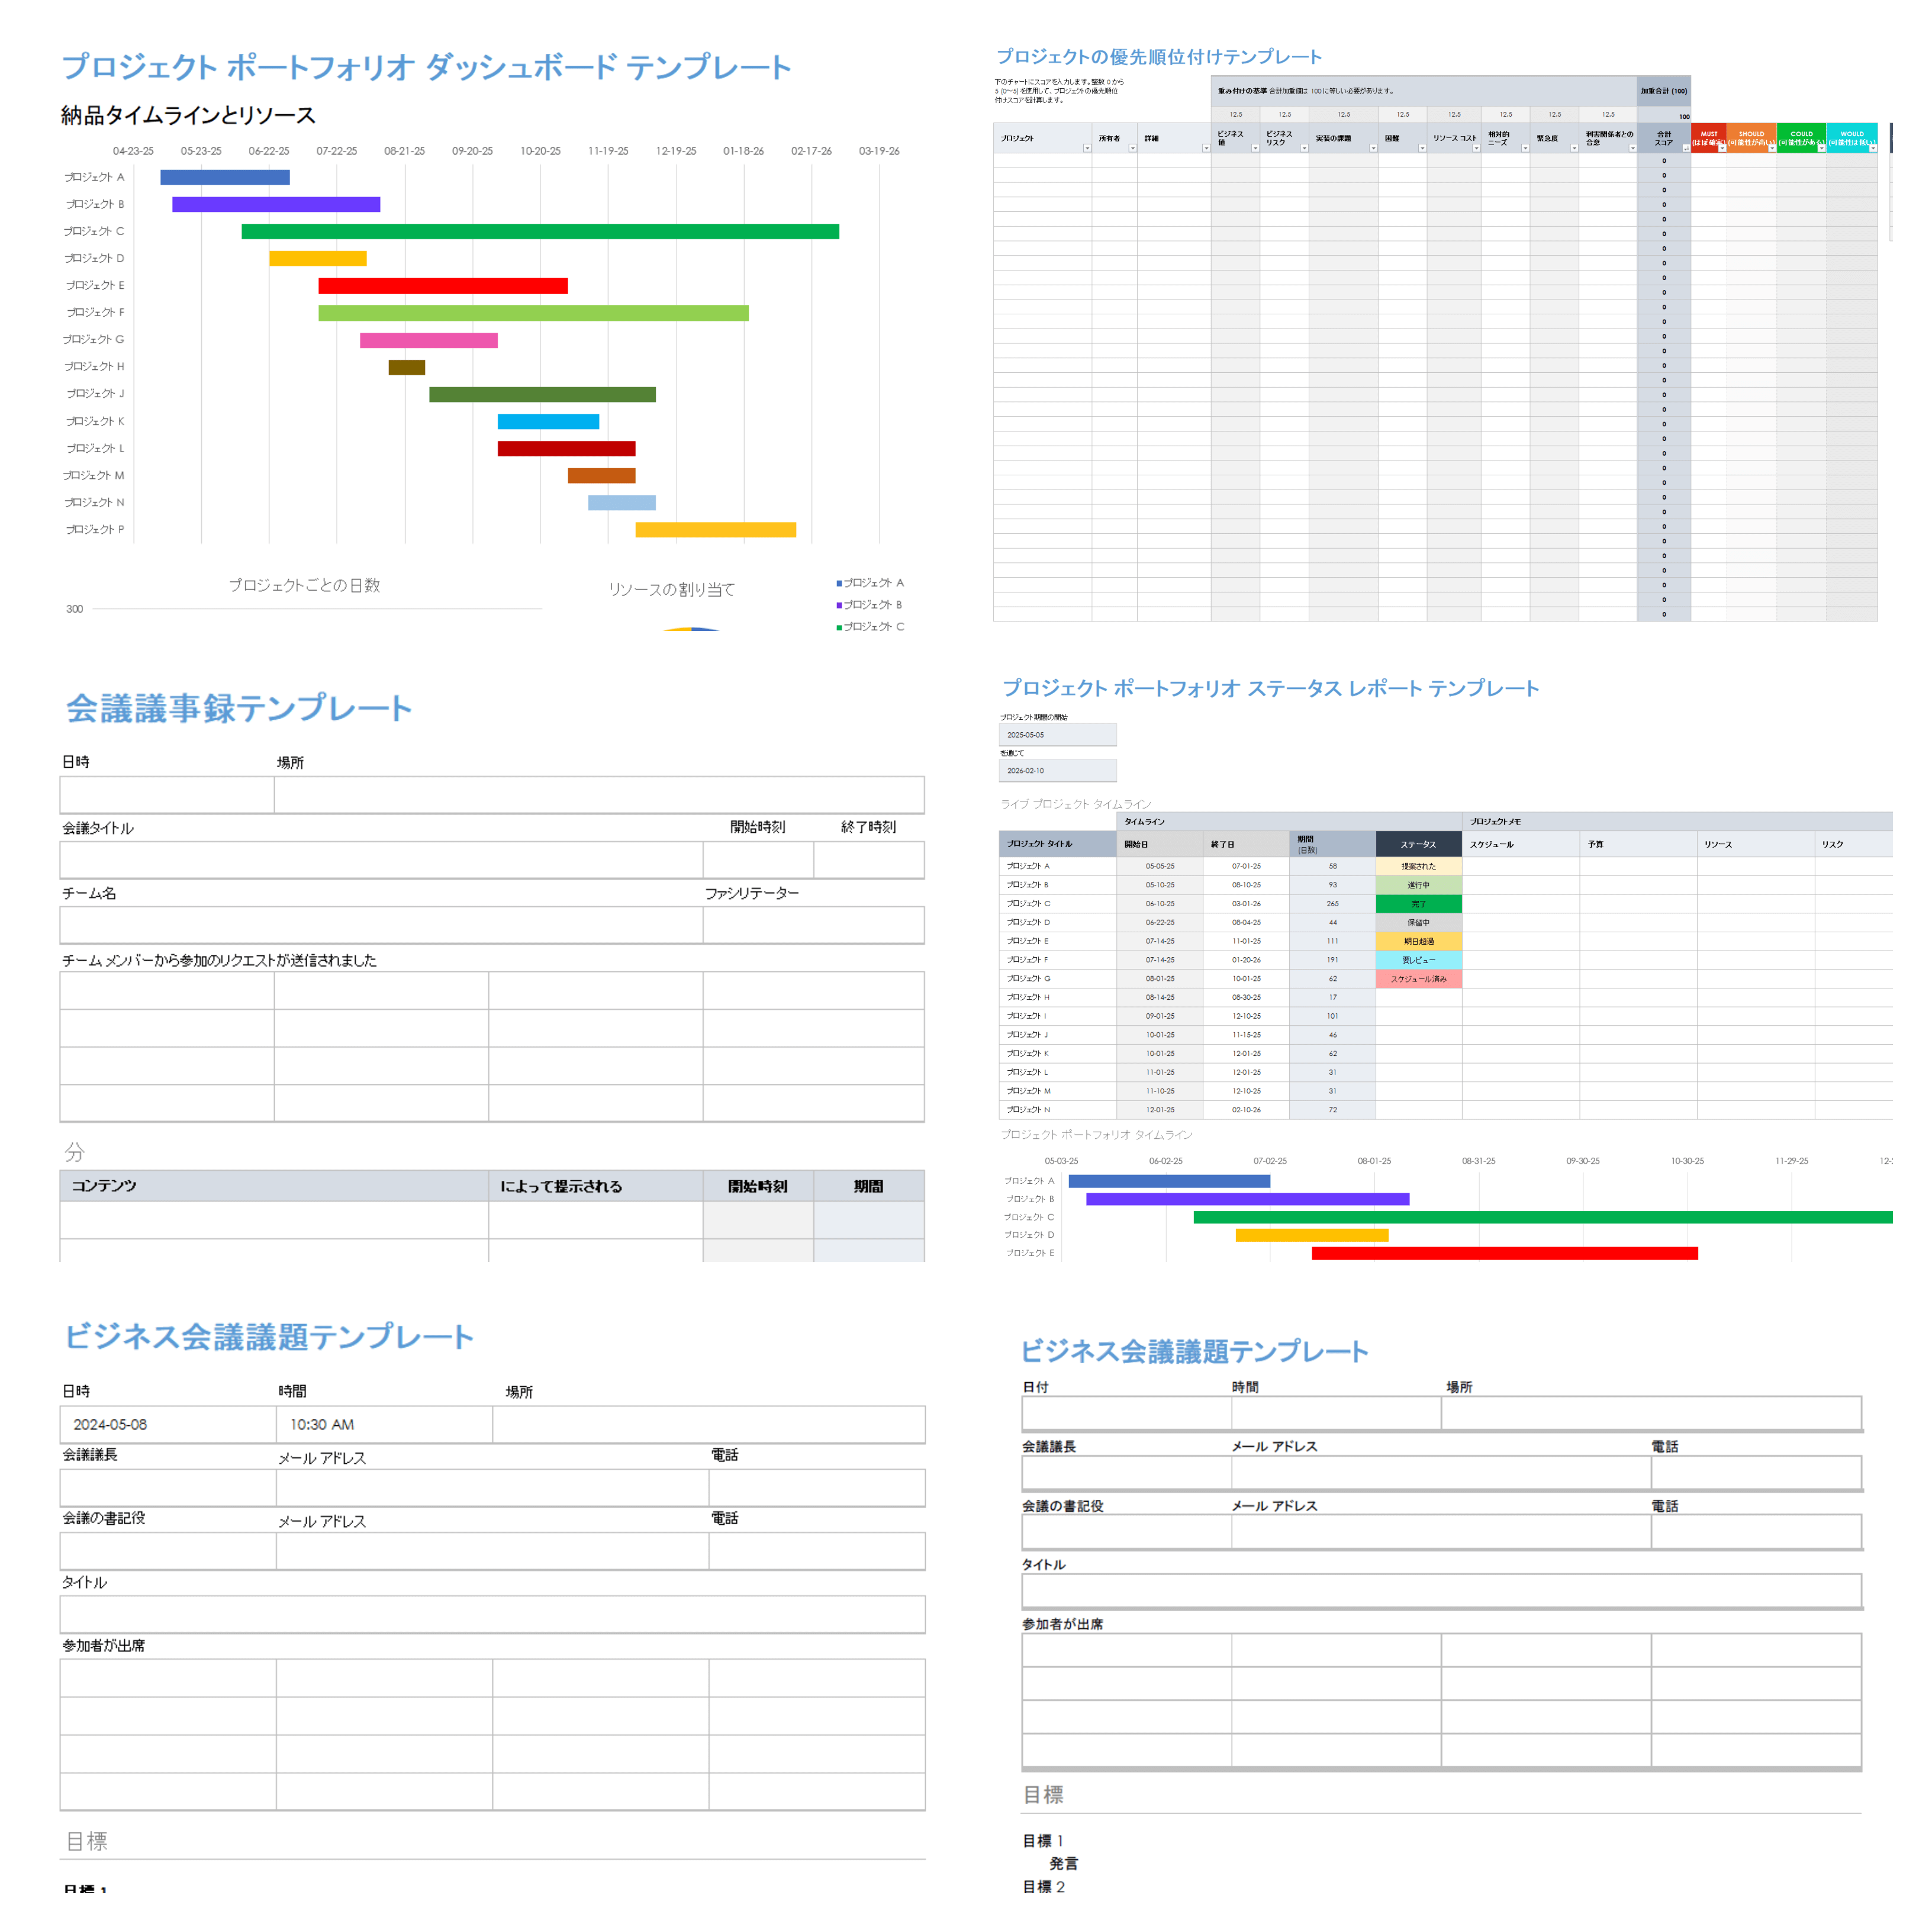The image size is (1932, 1932).
Task: Click the プロジェクト A legend entry
Action: pyautogui.click(x=870, y=583)
